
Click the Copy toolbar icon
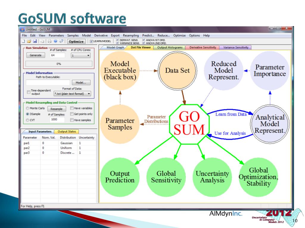(x=42, y=41)
